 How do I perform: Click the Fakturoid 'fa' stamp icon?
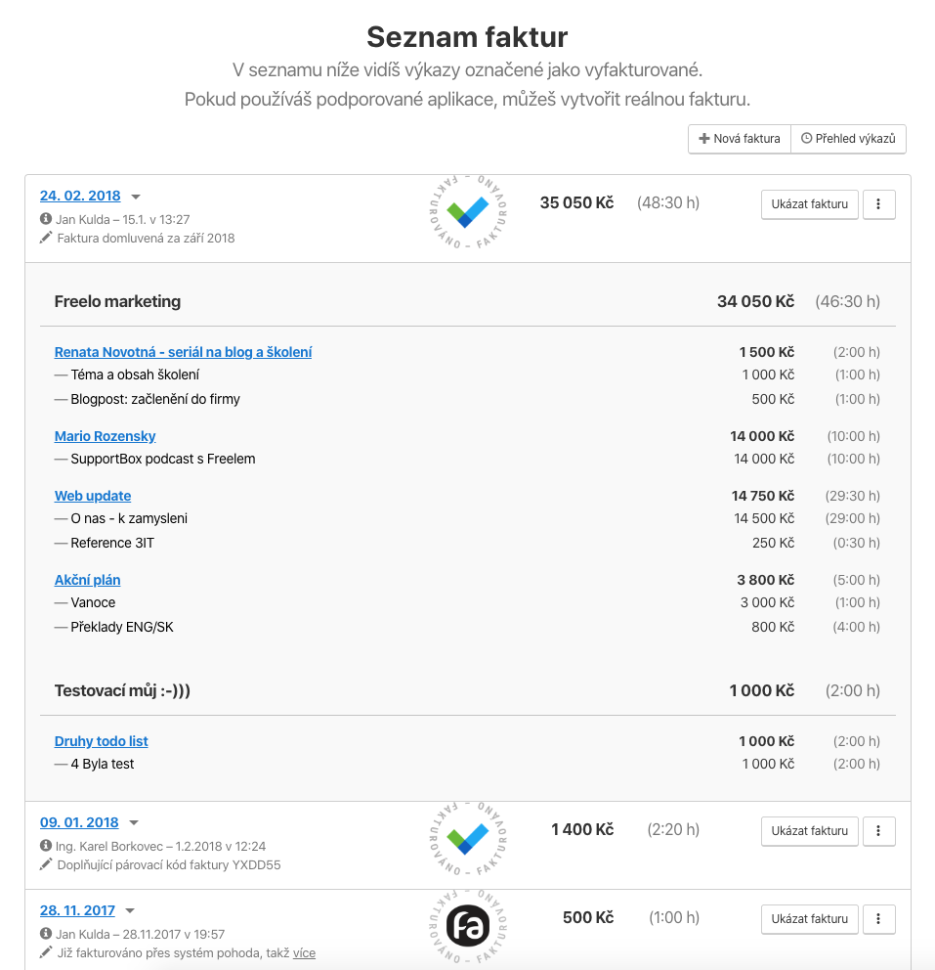[x=467, y=925]
